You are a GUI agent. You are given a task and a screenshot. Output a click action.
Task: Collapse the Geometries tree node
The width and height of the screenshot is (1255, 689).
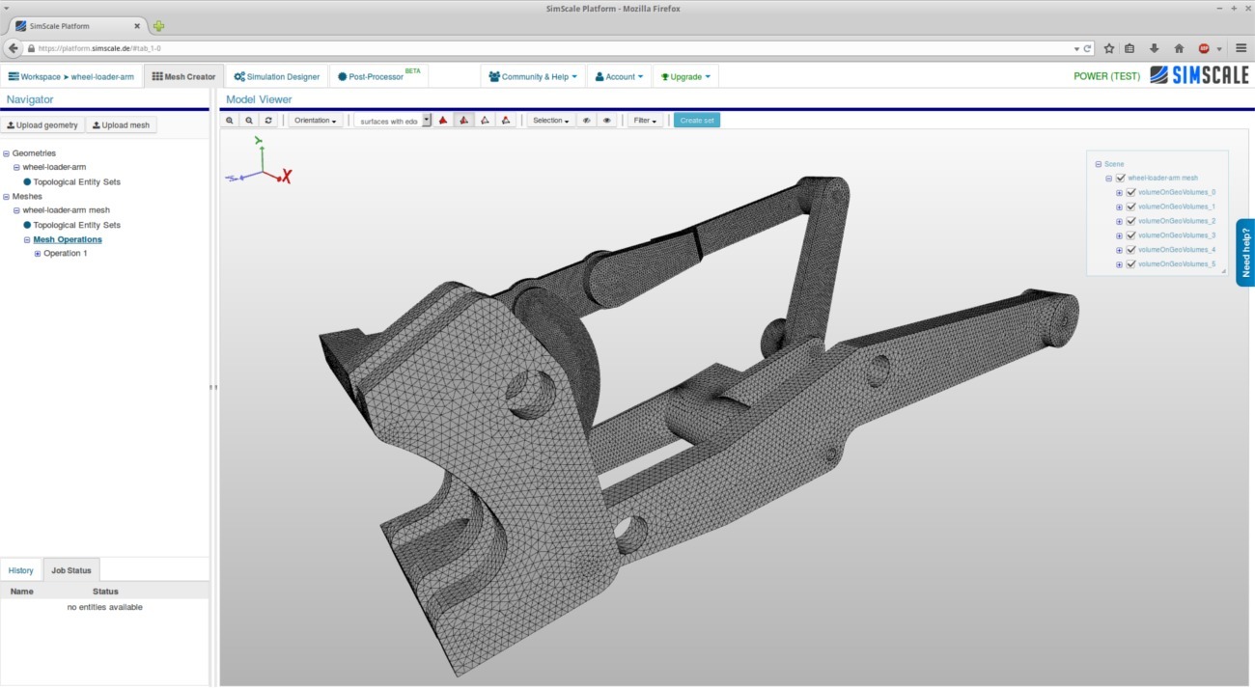tap(6, 153)
